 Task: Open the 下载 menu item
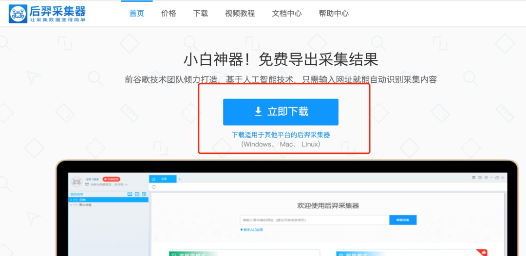[201, 14]
